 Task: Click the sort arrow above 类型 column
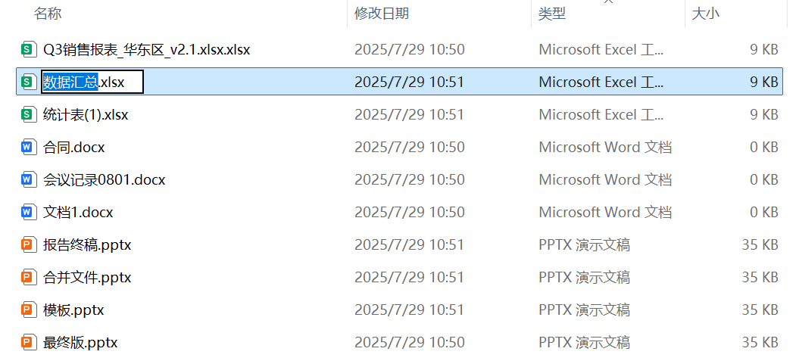click(608, 2)
